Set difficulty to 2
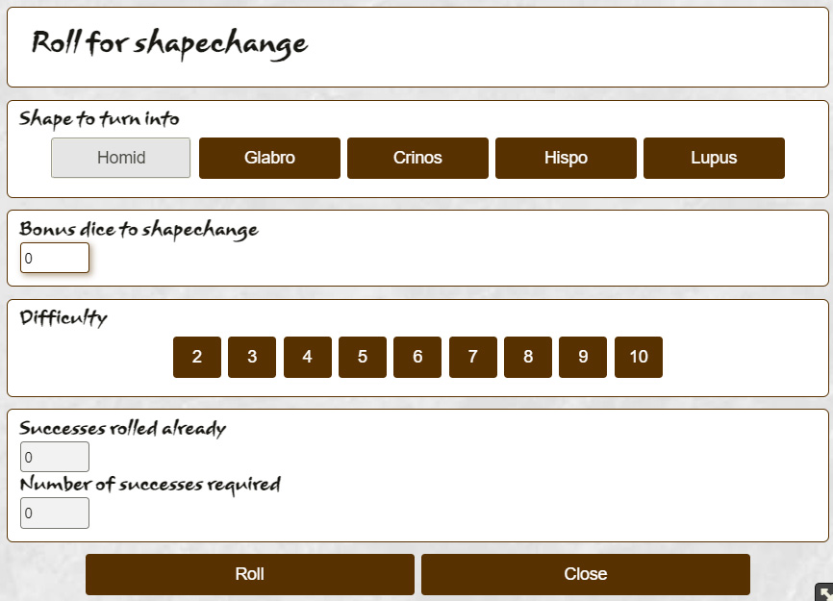 point(197,357)
